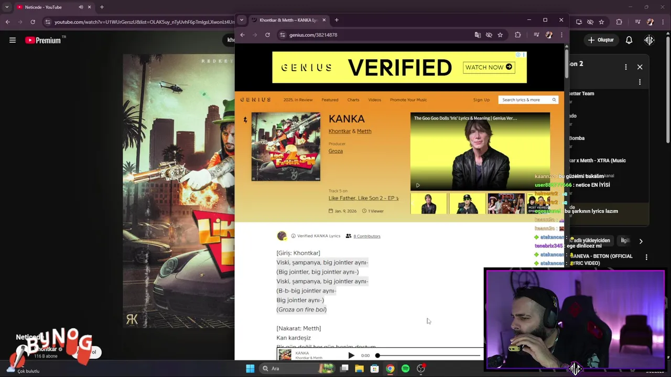Open Promote Your Music menu item
Image resolution: width=671 pixels, height=377 pixels.
point(408,99)
